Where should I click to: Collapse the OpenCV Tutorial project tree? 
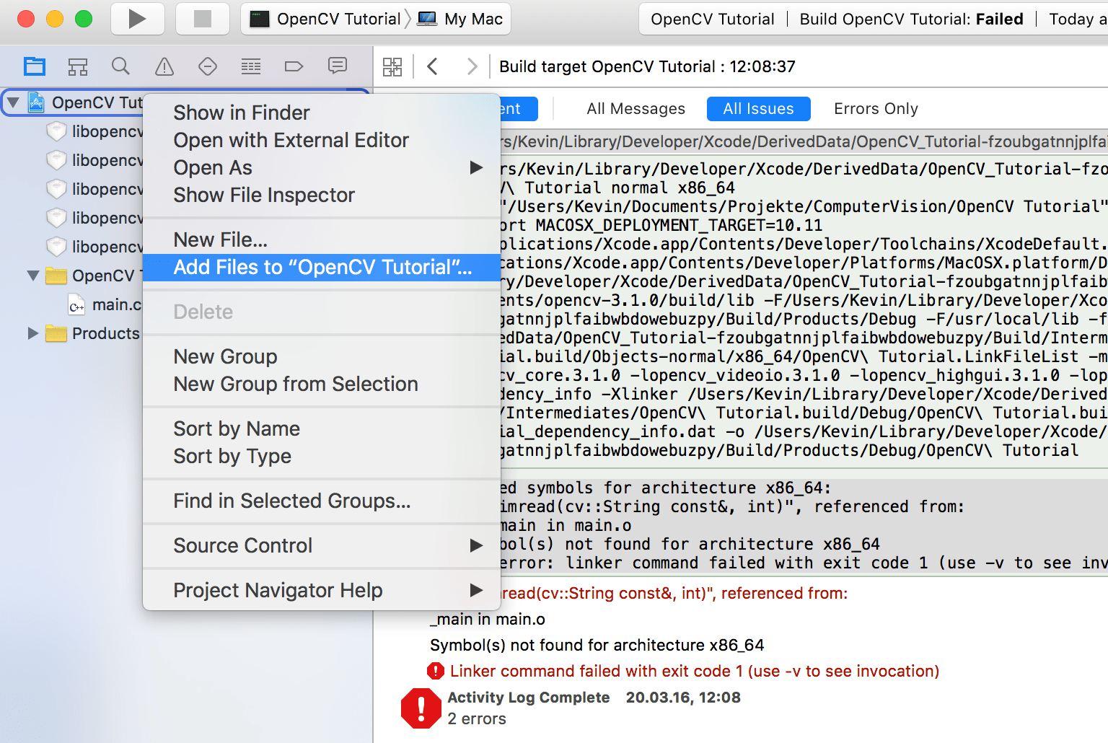(x=12, y=102)
